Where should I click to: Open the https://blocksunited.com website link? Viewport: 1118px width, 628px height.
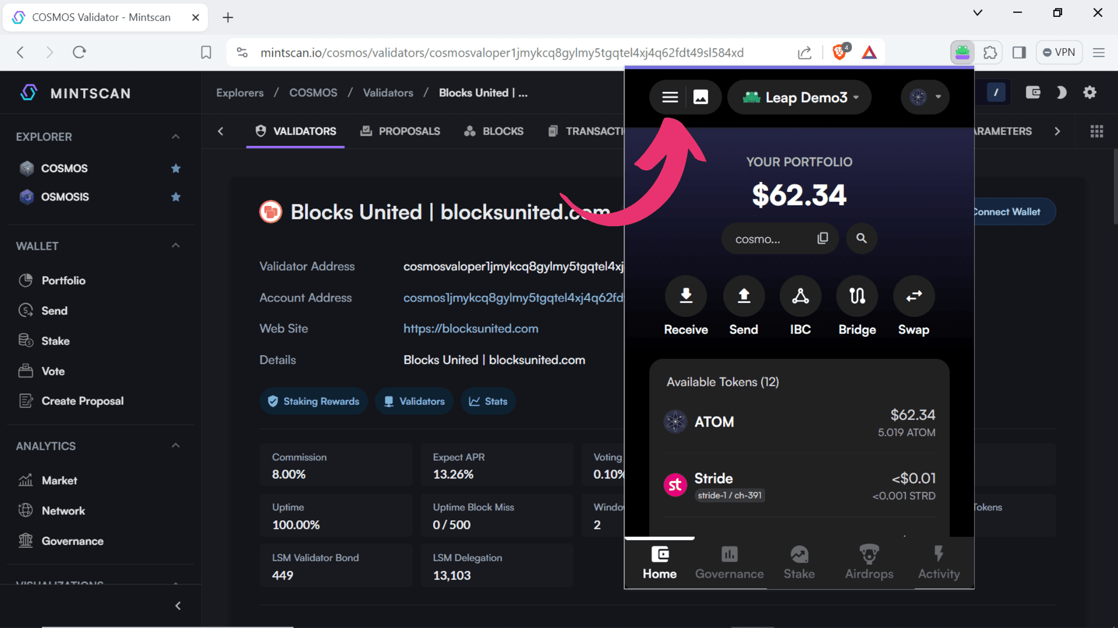pyautogui.click(x=470, y=329)
